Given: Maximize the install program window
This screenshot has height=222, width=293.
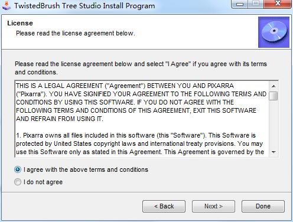Looking at the screenshot, I should pos(256,4).
